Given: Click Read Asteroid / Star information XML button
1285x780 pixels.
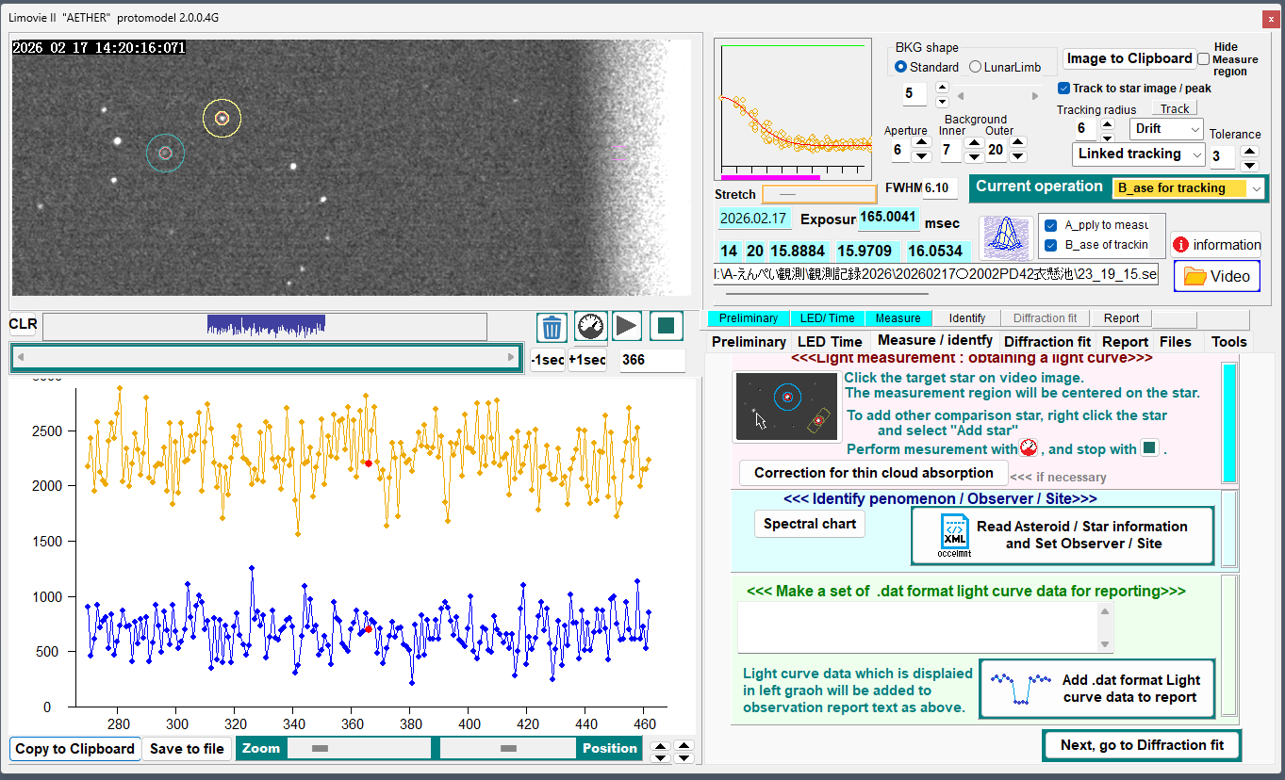Looking at the screenshot, I should pos(1063,535).
